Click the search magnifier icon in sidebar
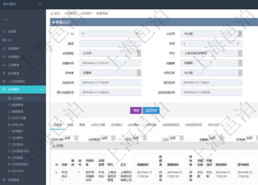The height and width of the screenshot is (185, 258). (x=40, y=20)
